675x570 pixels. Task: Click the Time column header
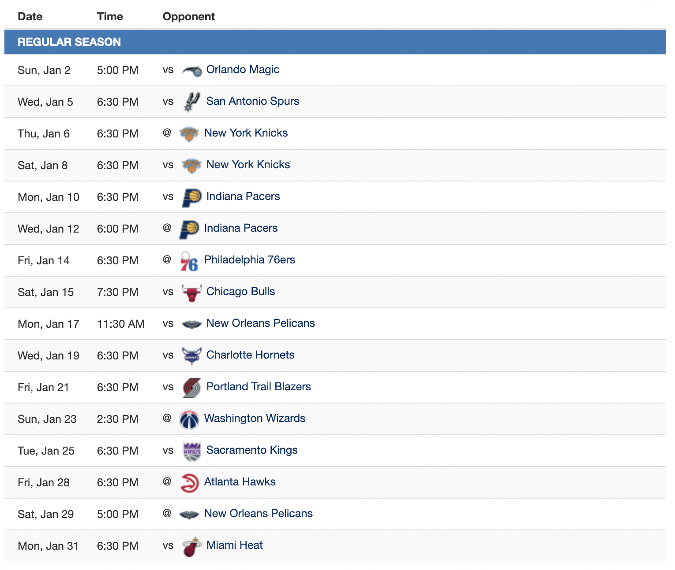110,17
